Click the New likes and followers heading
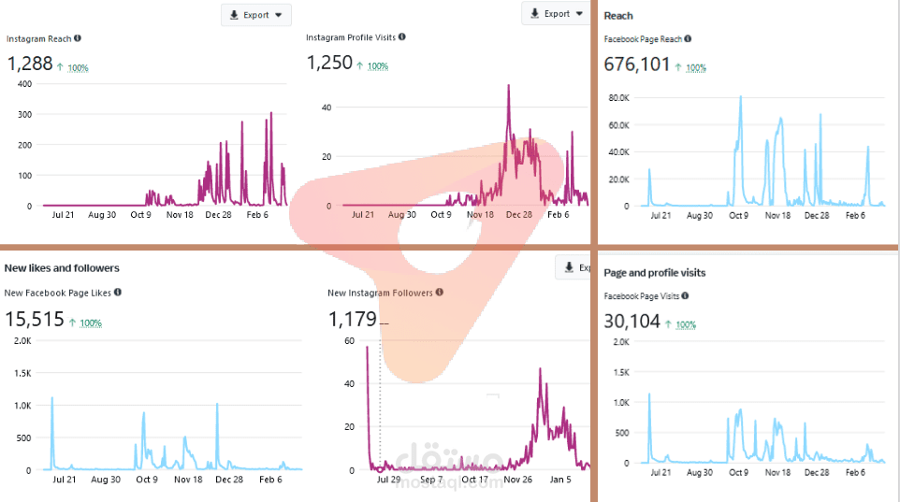The height and width of the screenshot is (502, 900). coord(62,268)
